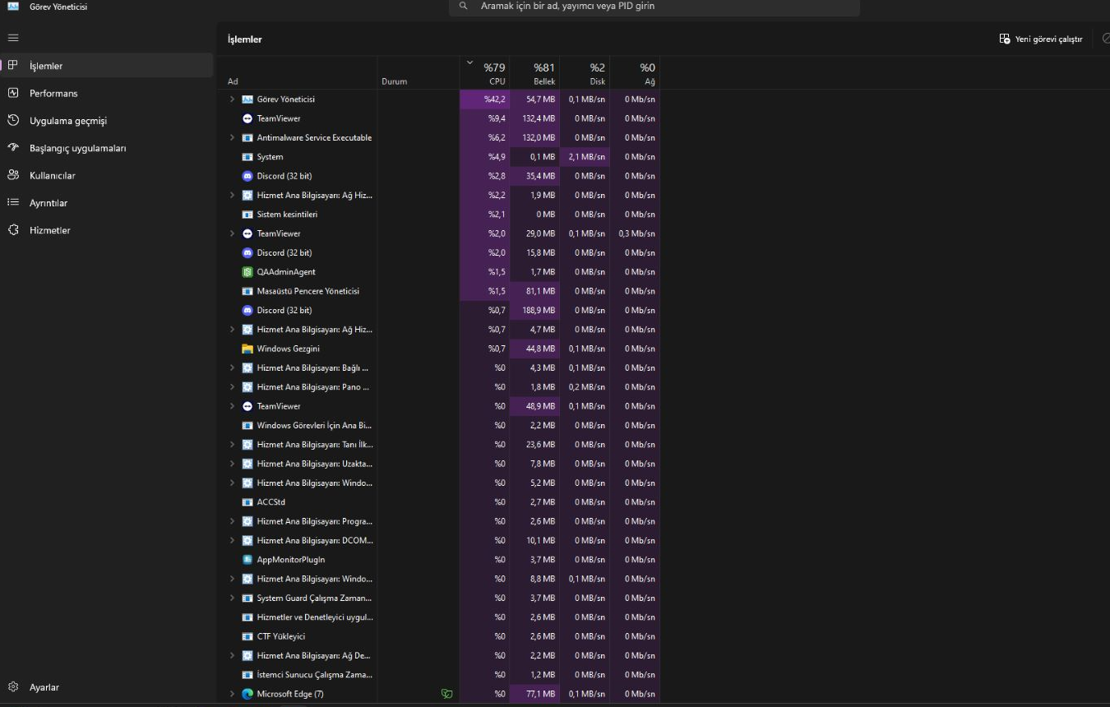Sort processes by the Ad column header

(299, 72)
